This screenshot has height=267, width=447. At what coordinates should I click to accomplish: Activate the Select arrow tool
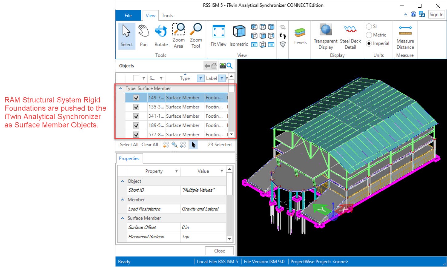pos(126,36)
